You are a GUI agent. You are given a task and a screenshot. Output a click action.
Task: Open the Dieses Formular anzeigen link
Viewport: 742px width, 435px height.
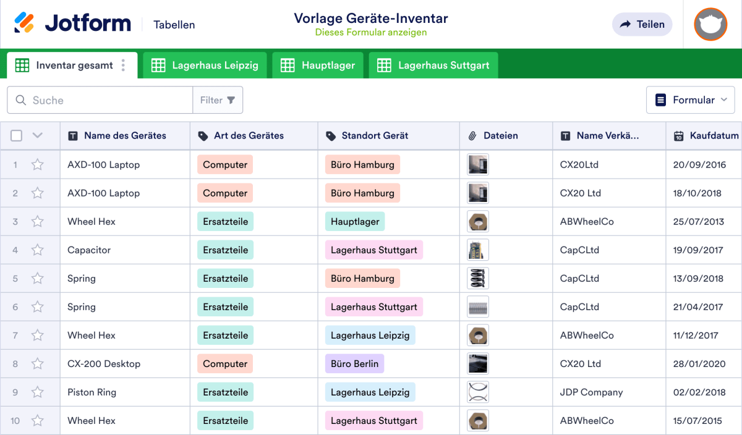click(x=371, y=32)
